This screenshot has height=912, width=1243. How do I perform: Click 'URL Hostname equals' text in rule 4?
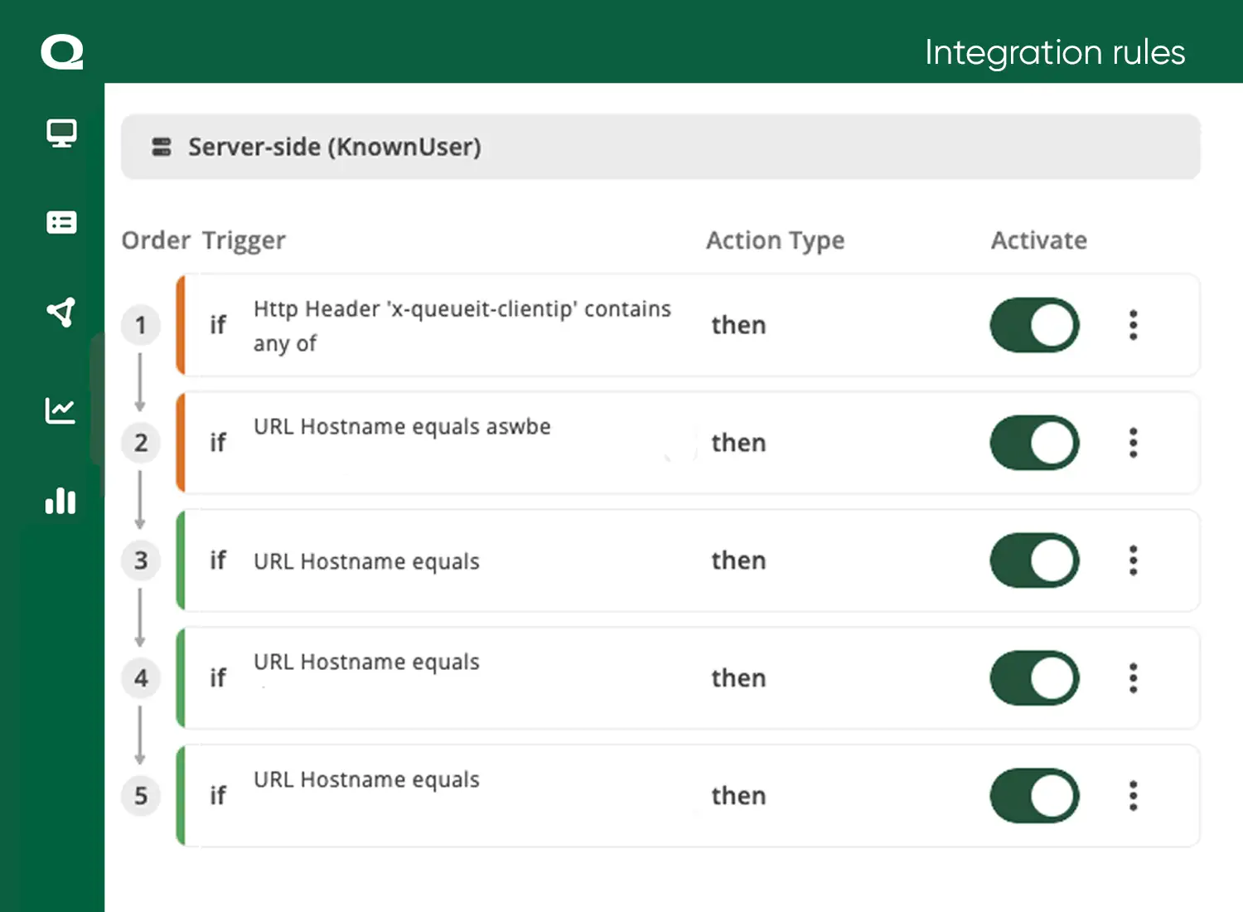[366, 662]
